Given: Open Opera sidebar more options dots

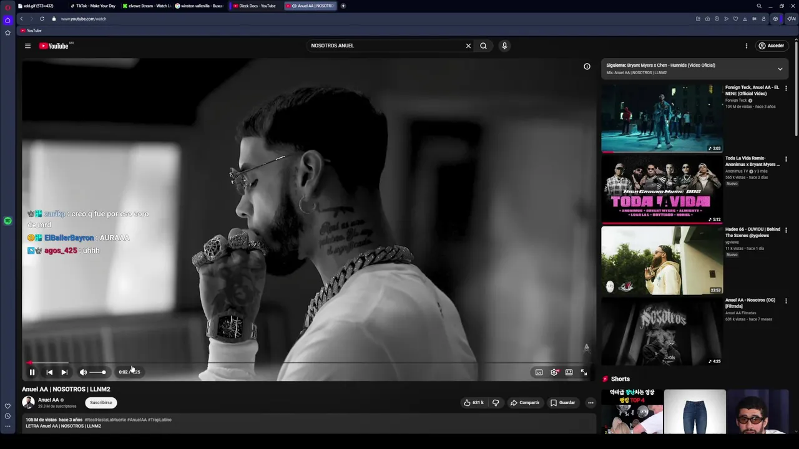Looking at the screenshot, I should click(x=7, y=427).
